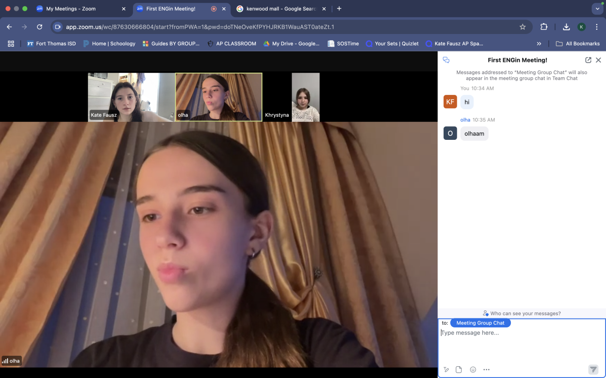Viewport: 606px width, 378px height.
Task: Open the Chrome three-dot menu
Action: coord(597,27)
